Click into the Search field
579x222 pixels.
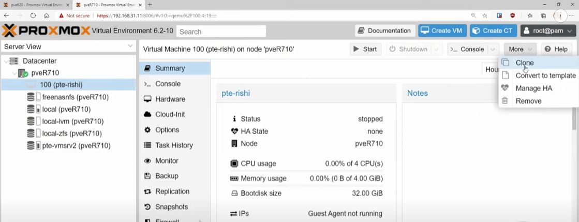[221, 32]
